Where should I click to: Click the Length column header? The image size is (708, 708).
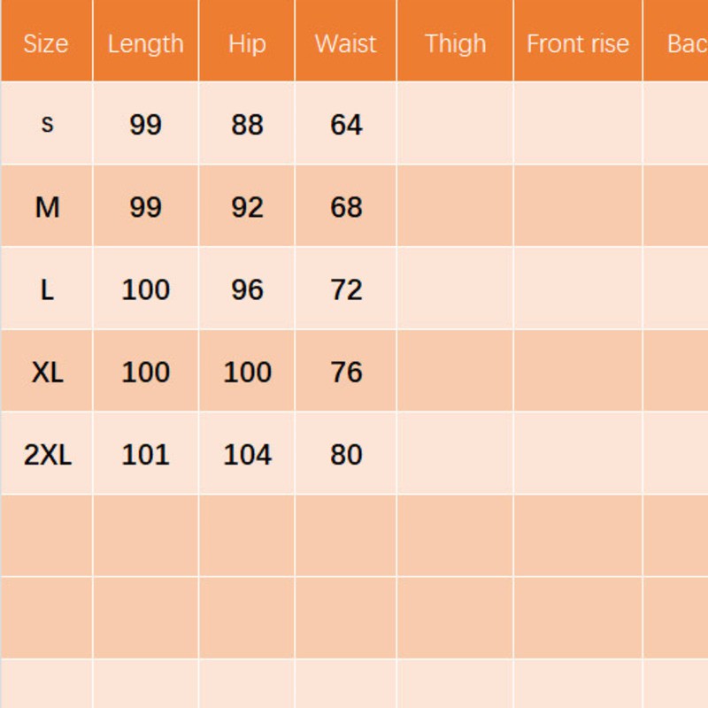click(x=145, y=43)
